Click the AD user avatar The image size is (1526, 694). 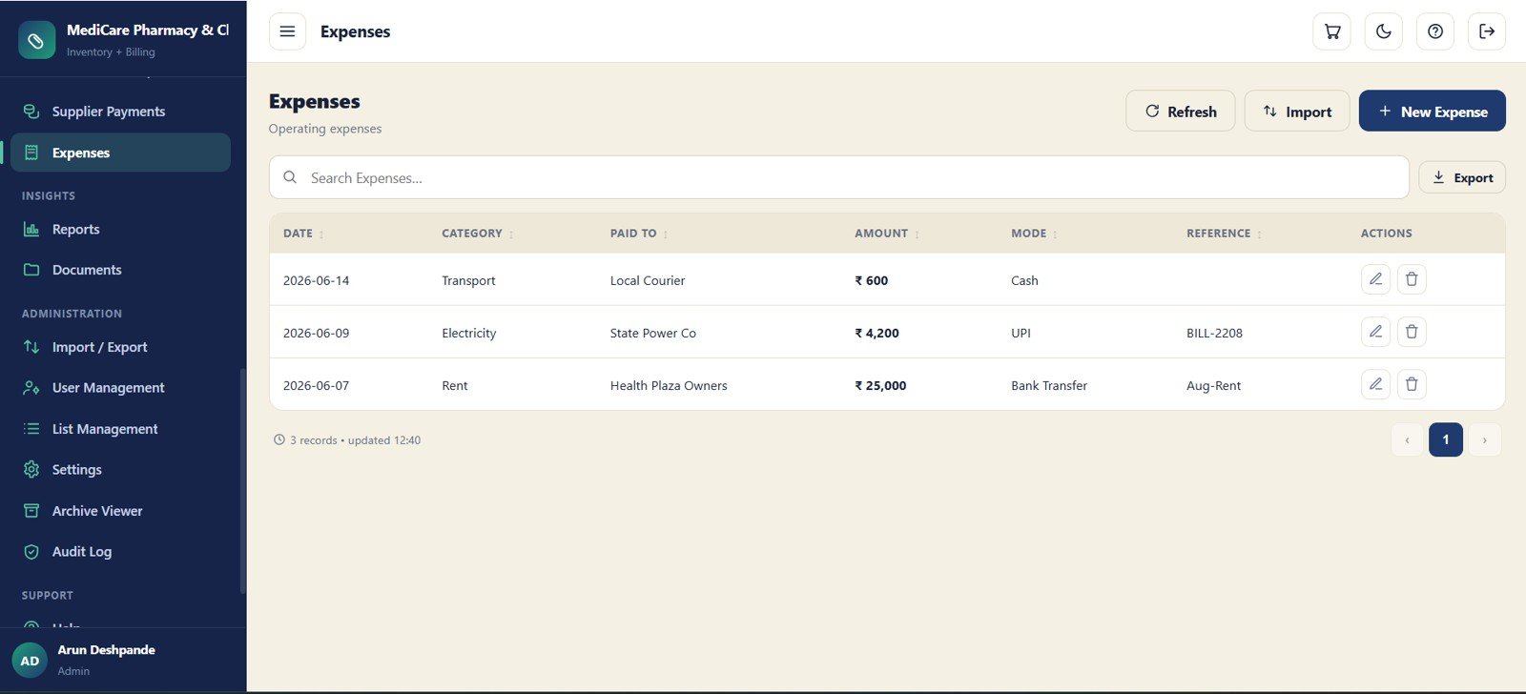click(x=30, y=661)
